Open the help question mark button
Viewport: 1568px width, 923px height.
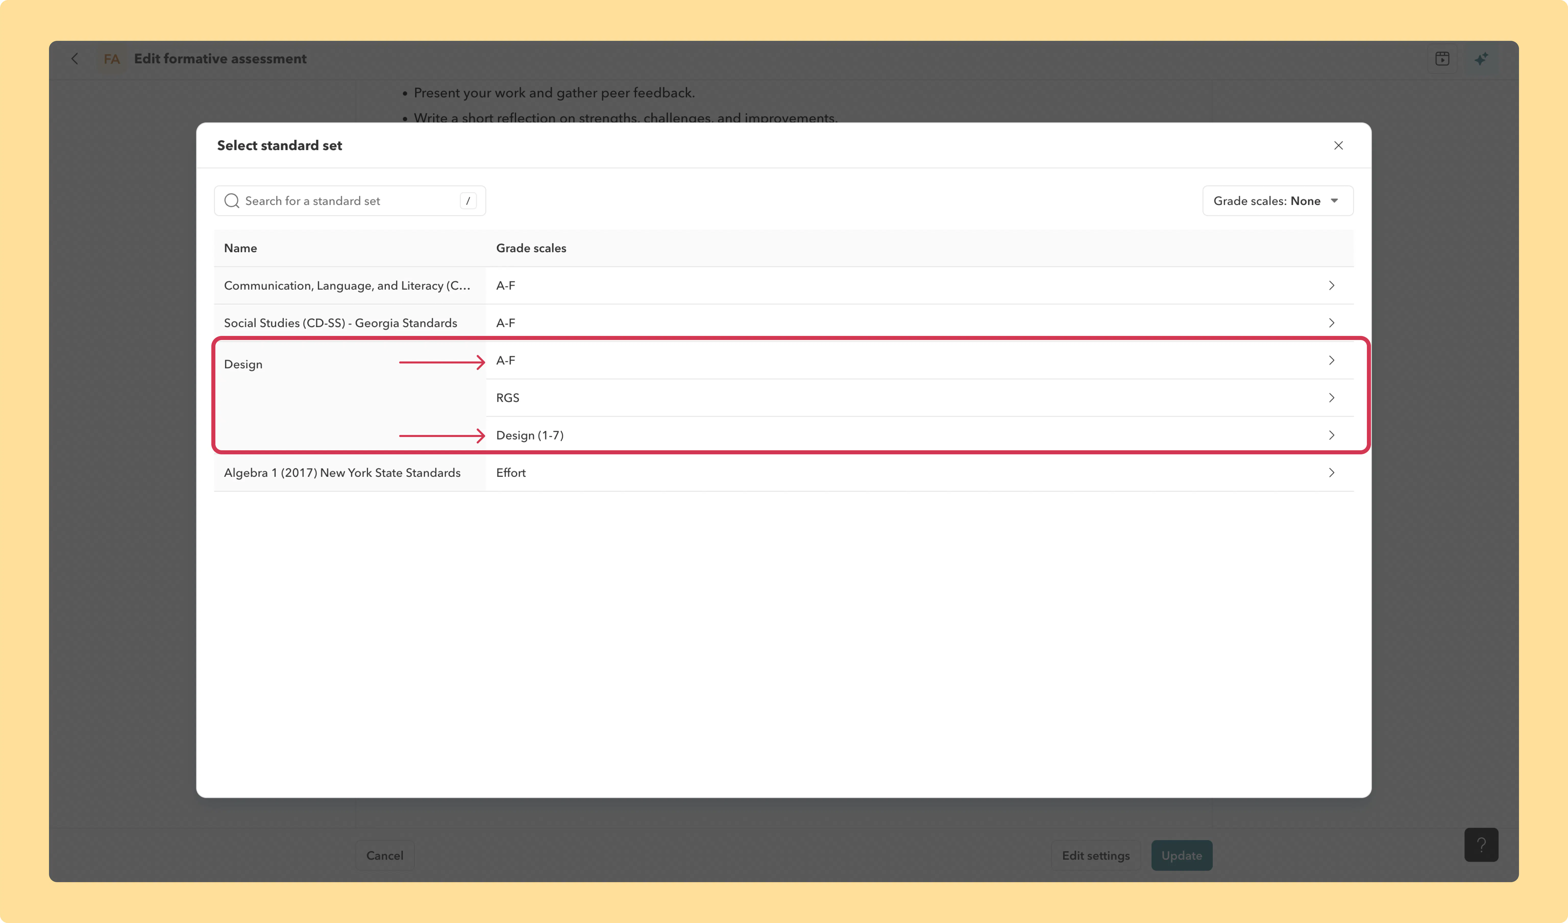click(1481, 845)
